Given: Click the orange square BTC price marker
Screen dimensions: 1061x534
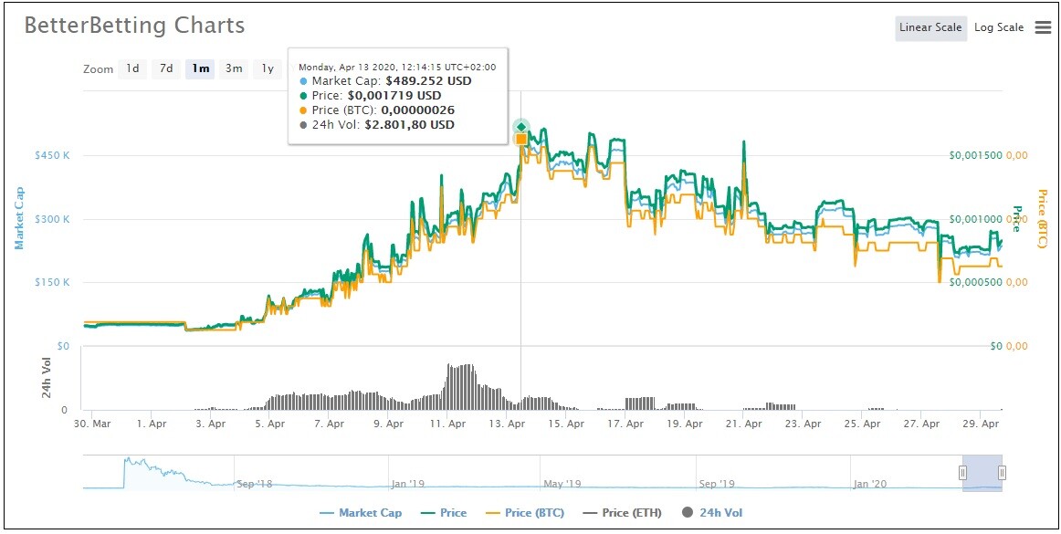Looking at the screenshot, I should click(x=521, y=139).
